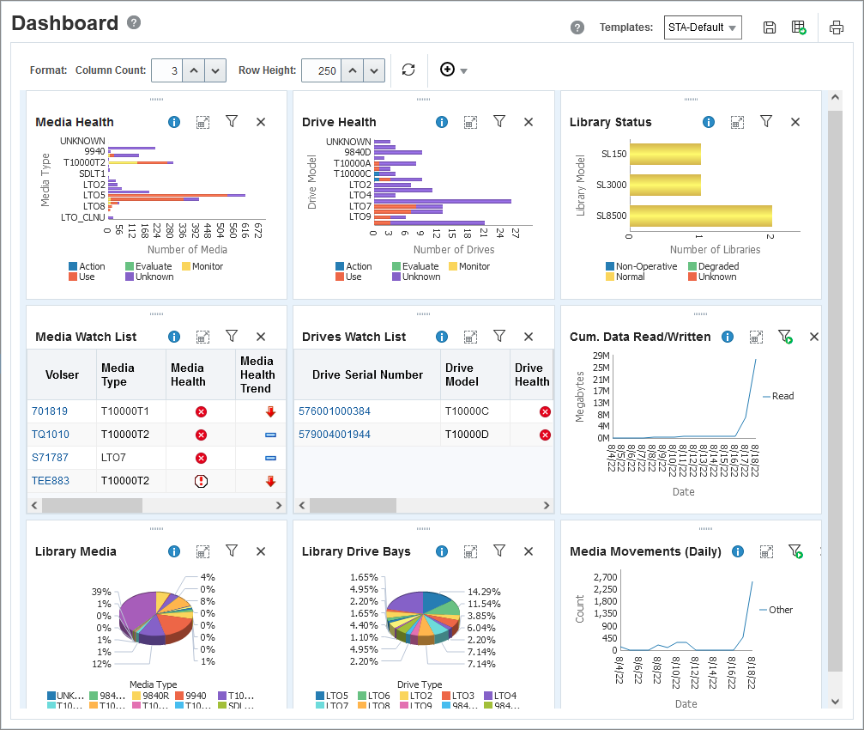Show Media Watch List info

click(x=174, y=337)
